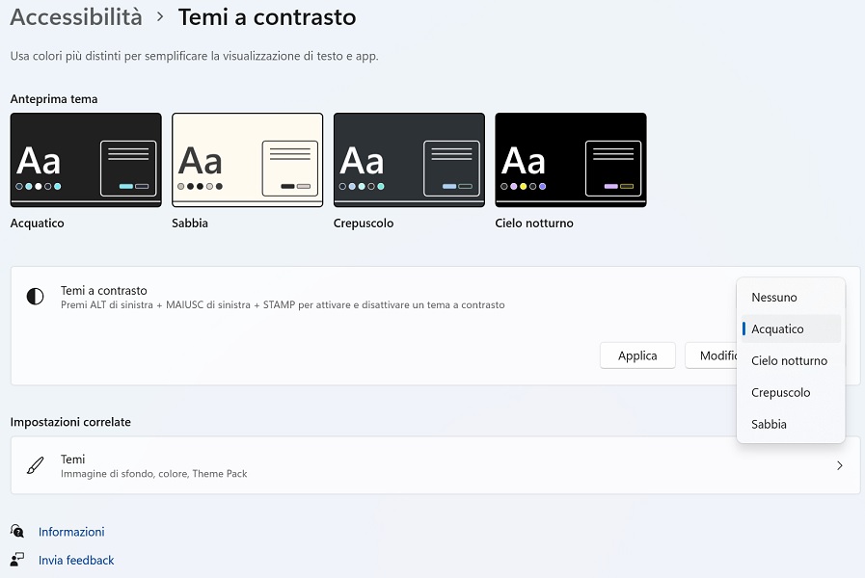Image resolution: width=865 pixels, height=578 pixels.
Task: Select Crepuscolo dropdown option
Action: [780, 393]
